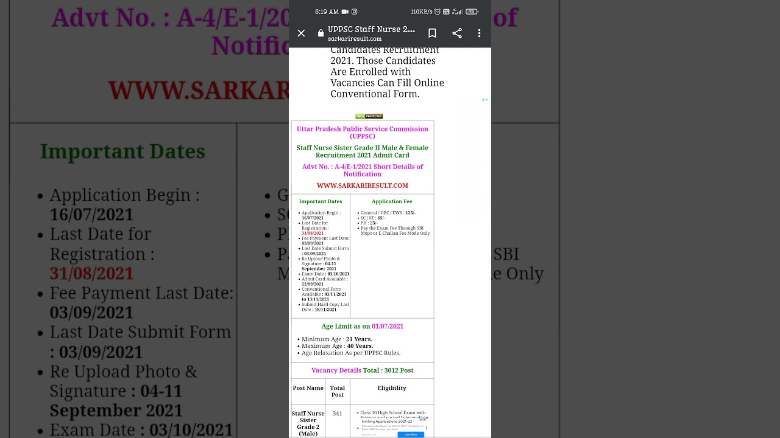The image size is (780, 438).
Task: Select the Important Dates column header
Action: [x=321, y=201]
